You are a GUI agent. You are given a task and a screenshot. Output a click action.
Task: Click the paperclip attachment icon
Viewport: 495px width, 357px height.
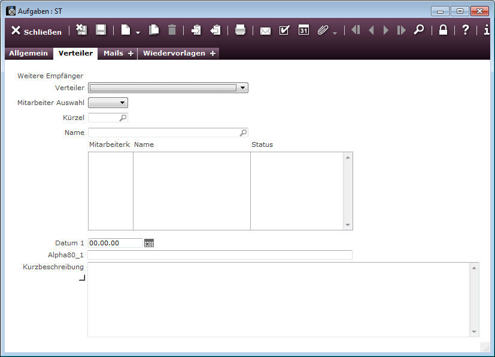pyautogui.click(x=323, y=30)
